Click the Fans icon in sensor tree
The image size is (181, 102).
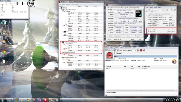(65, 32)
